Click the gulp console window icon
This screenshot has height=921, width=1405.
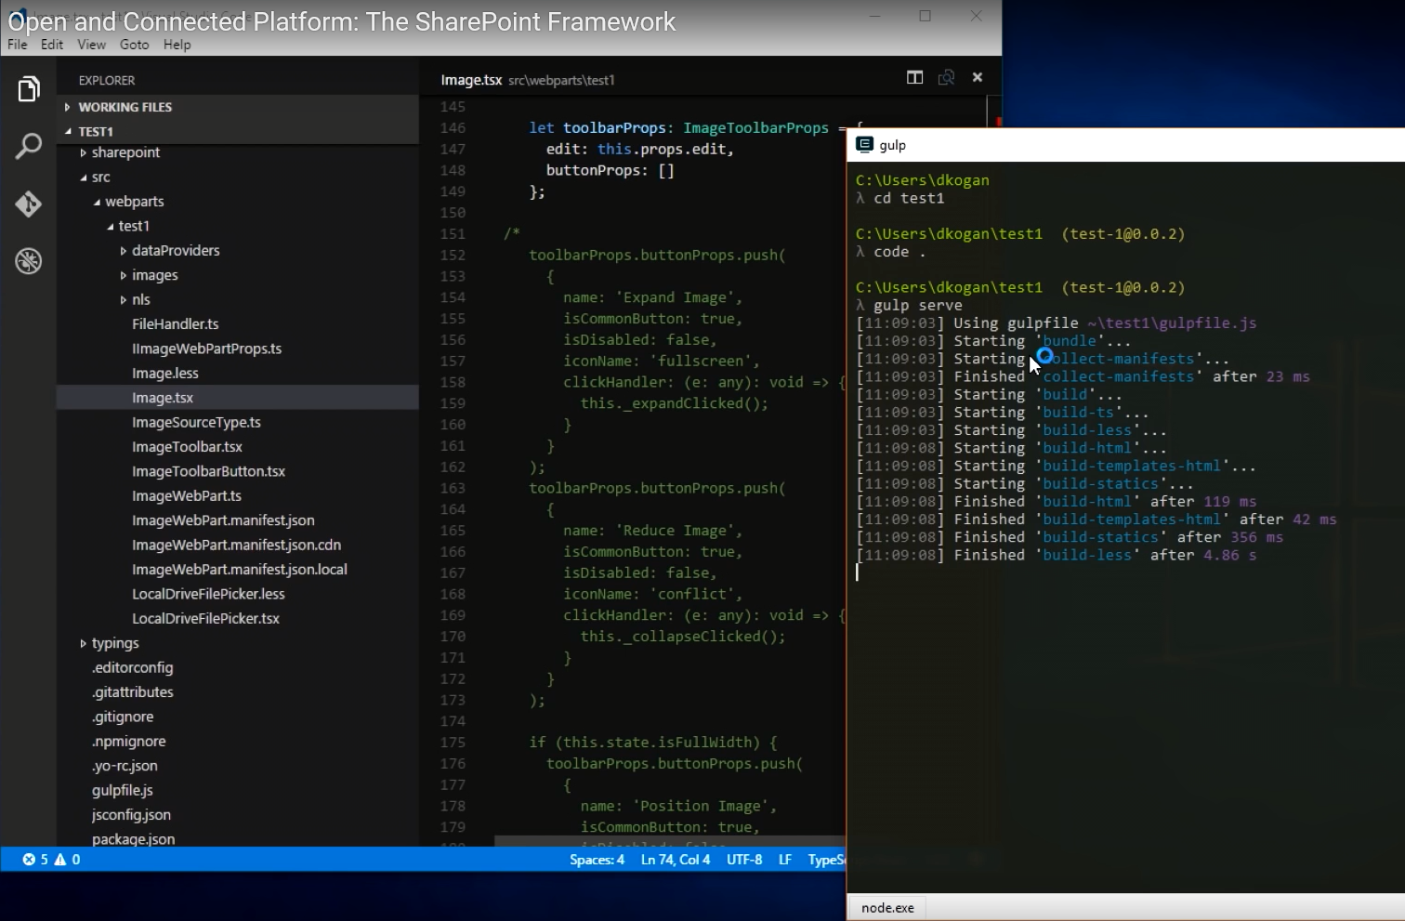click(x=864, y=145)
